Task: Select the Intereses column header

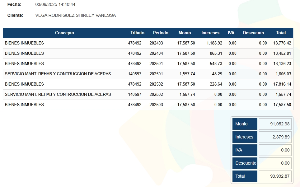Action: pyautogui.click(x=210, y=33)
